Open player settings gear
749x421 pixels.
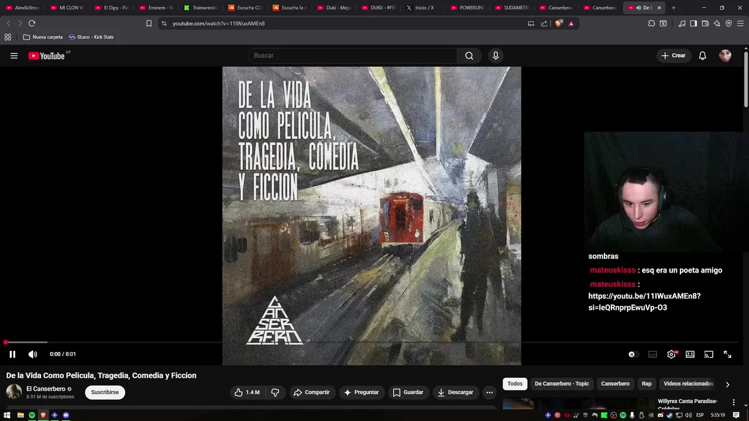pos(672,354)
